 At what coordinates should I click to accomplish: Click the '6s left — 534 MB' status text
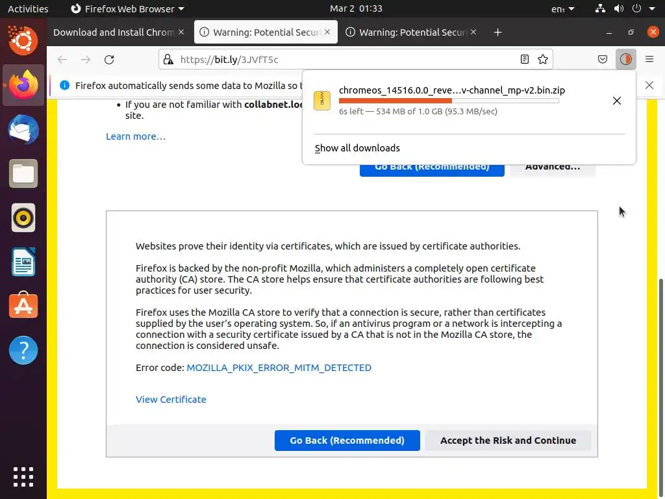418,111
